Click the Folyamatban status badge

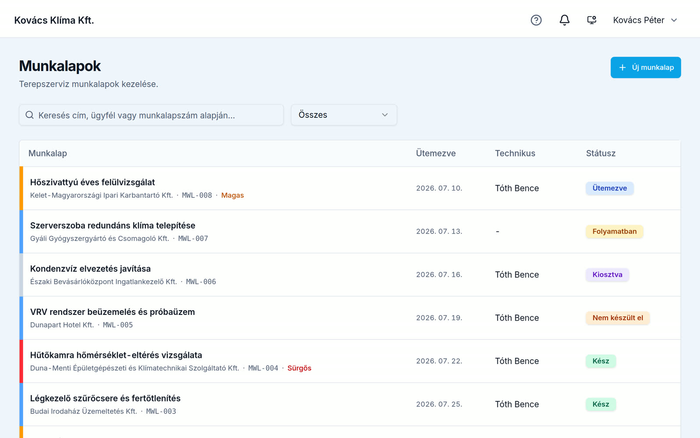coord(614,231)
